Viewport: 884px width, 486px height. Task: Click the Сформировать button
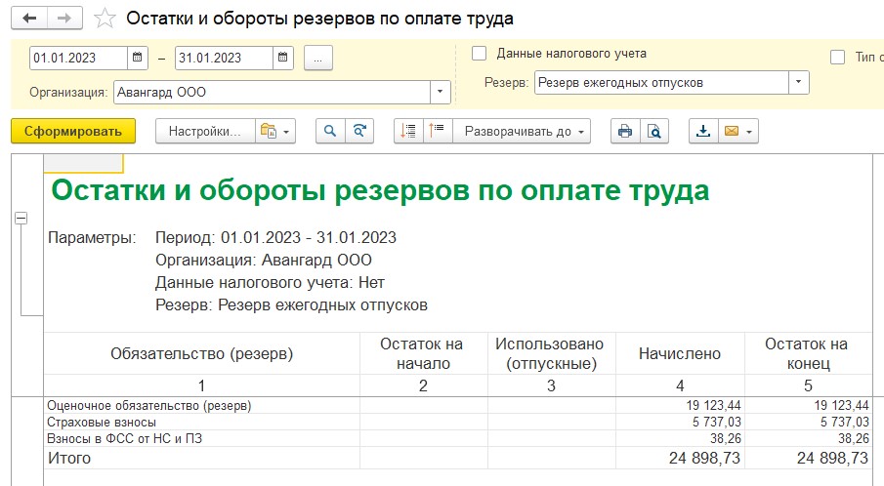(73, 131)
